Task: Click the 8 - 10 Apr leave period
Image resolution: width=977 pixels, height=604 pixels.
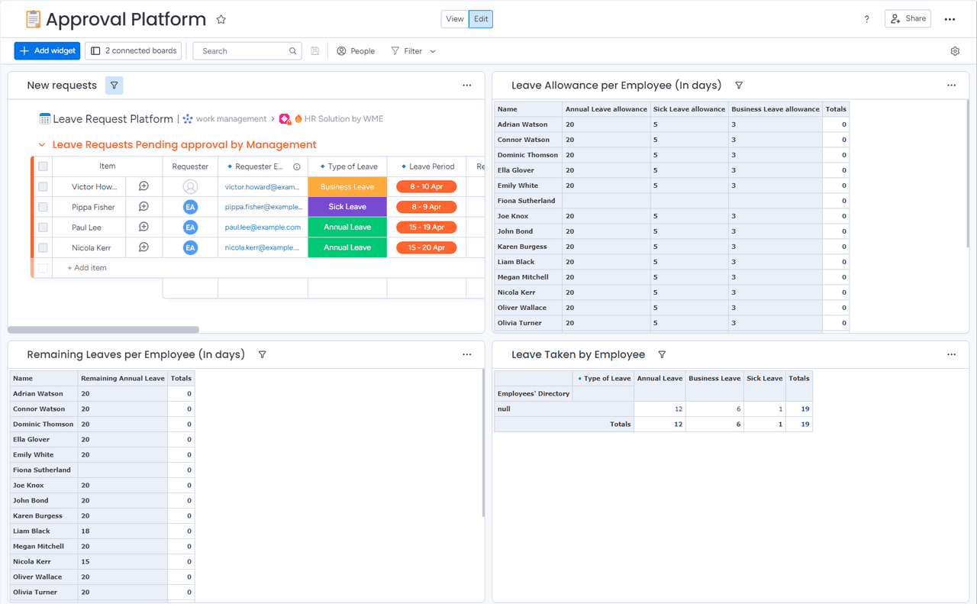Action: tap(426, 186)
